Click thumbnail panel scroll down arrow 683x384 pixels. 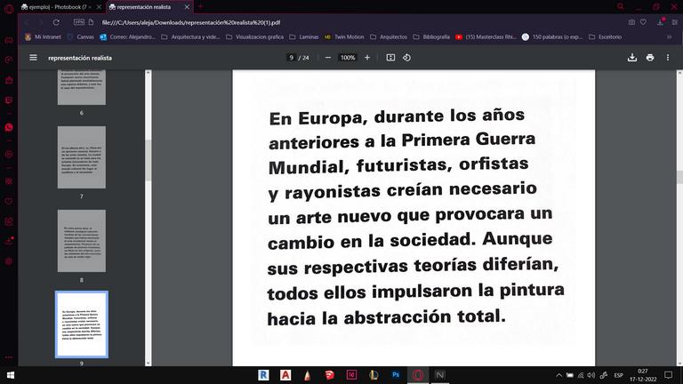coord(149,363)
